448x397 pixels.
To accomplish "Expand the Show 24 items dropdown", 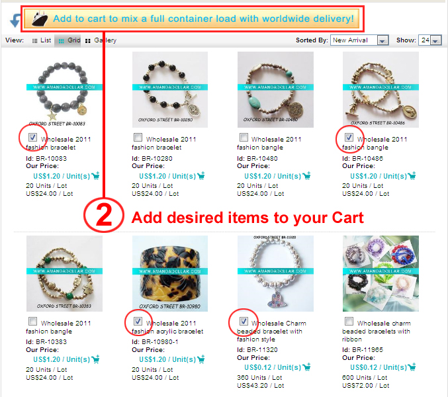I will click(430, 40).
